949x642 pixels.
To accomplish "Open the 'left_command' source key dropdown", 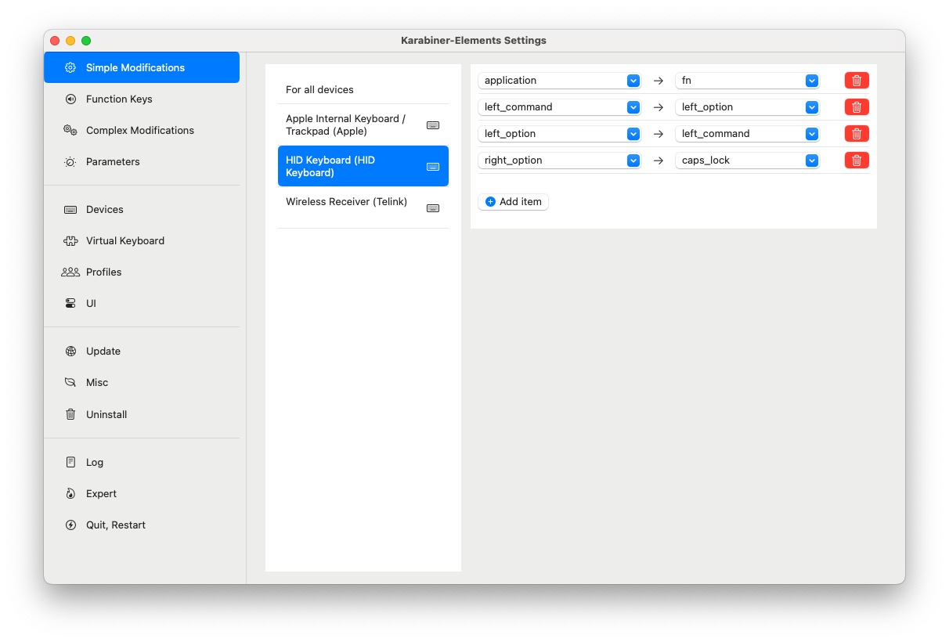I will (x=559, y=107).
